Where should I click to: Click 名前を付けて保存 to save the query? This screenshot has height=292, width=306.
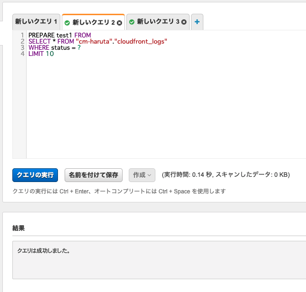94,175
